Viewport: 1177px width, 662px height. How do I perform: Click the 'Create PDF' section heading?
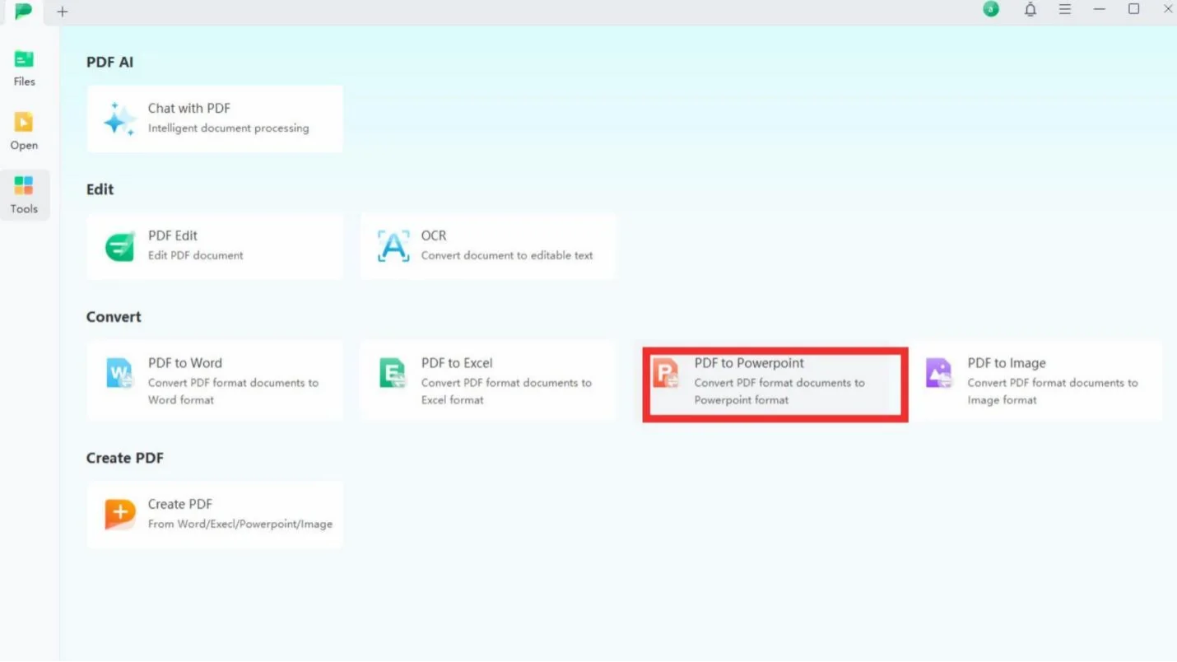pos(125,458)
